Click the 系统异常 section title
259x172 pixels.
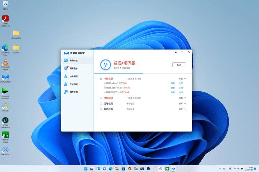(x=108, y=109)
